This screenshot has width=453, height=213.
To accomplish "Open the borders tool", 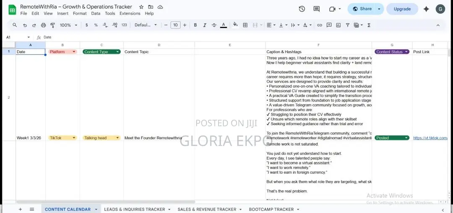I will (245, 25).
